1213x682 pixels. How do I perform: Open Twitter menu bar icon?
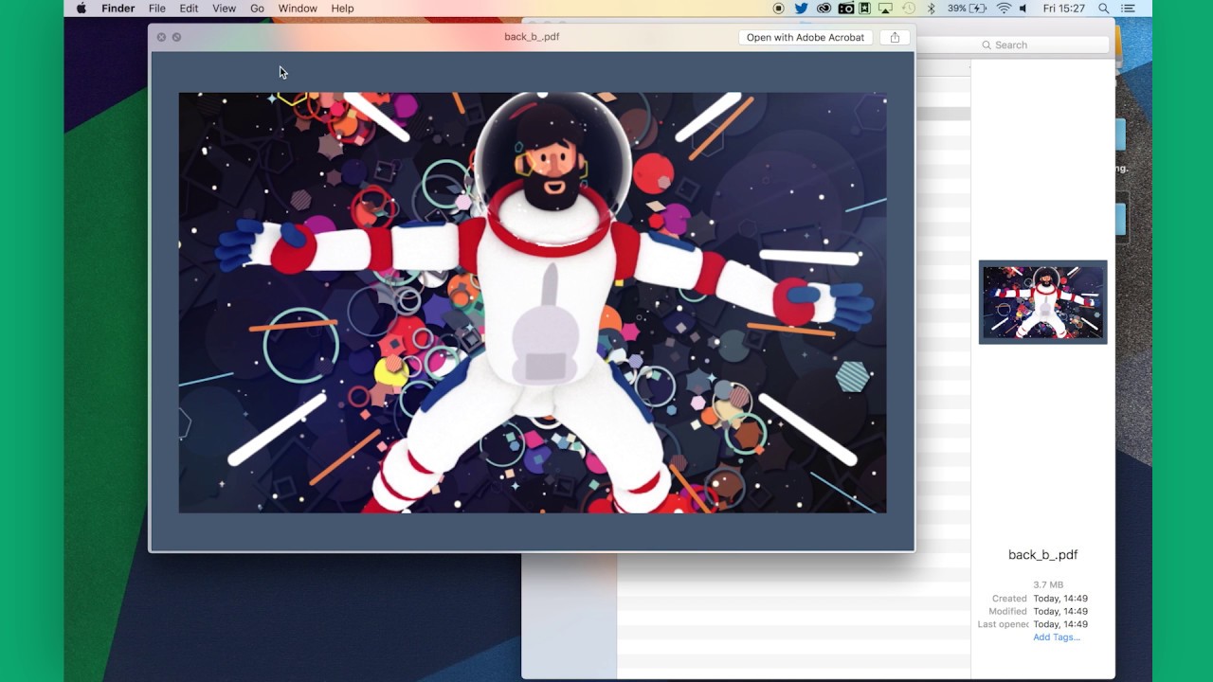coord(802,9)
